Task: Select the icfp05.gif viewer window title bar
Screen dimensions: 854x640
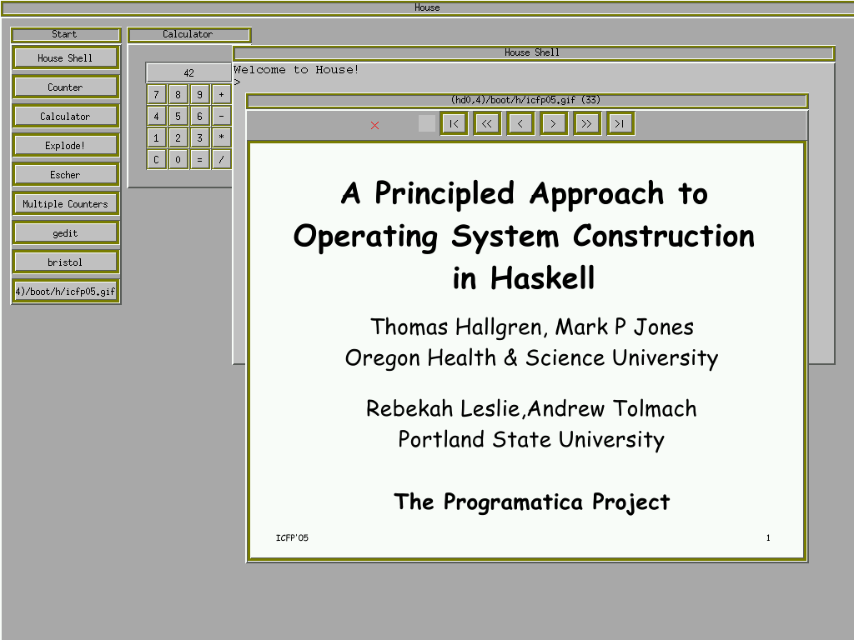Action: point(526,101)
